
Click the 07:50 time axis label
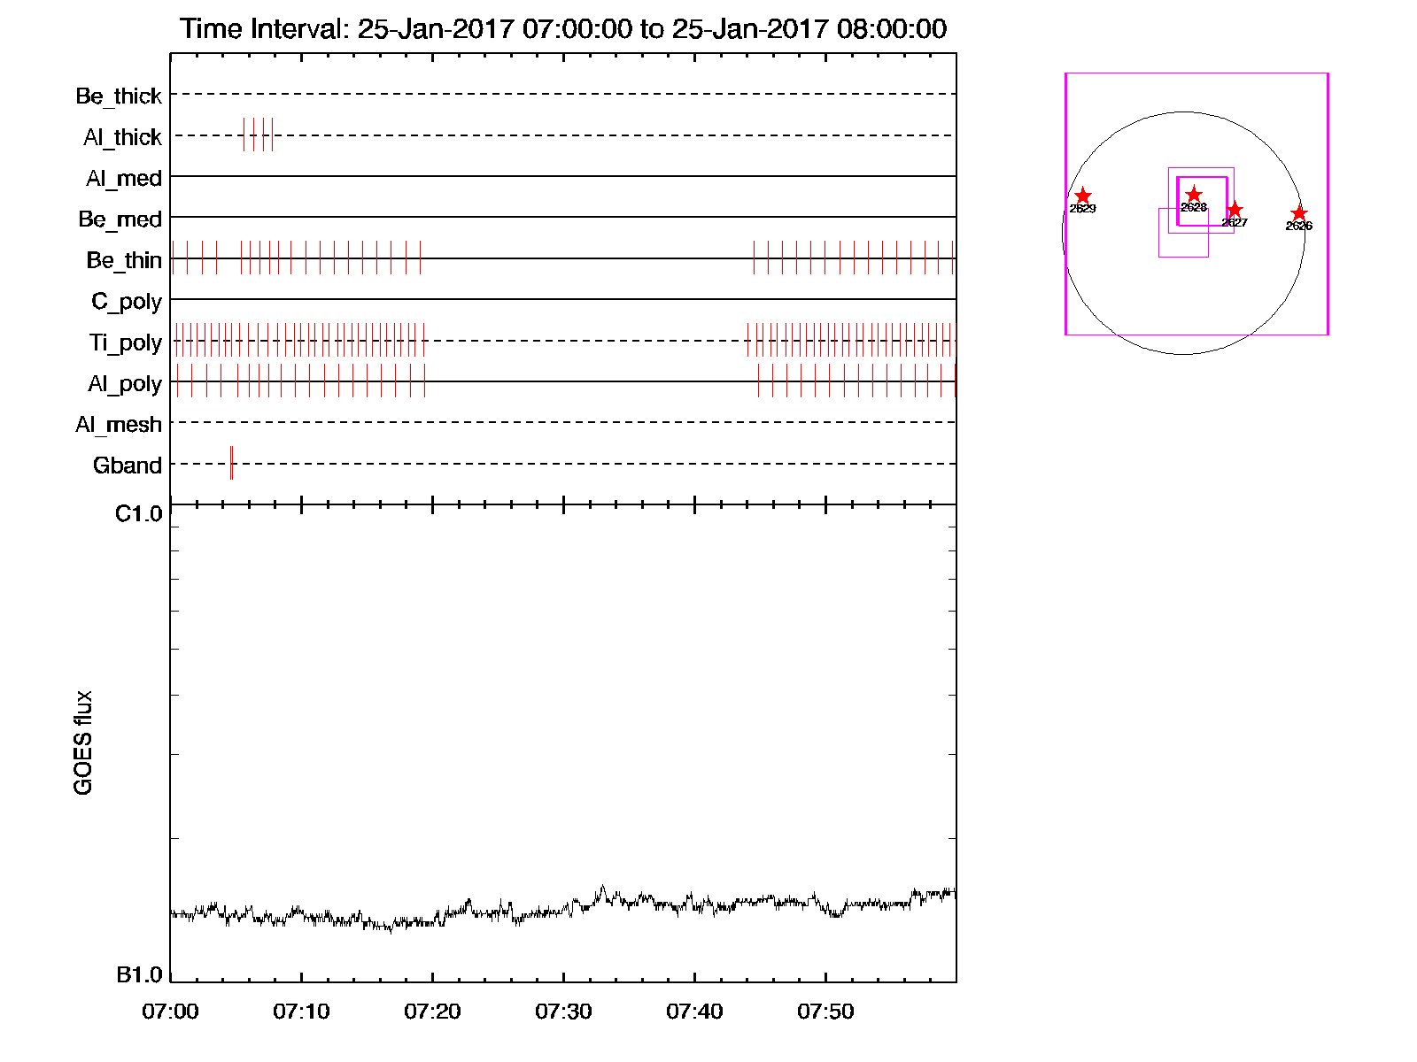pyautogui.click(x=825, y=1012)
